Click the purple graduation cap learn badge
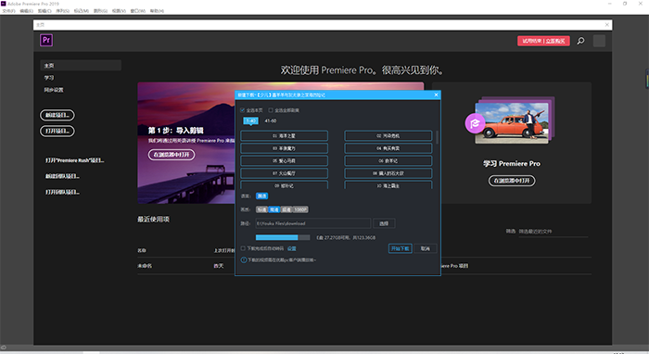 [475, 123]
